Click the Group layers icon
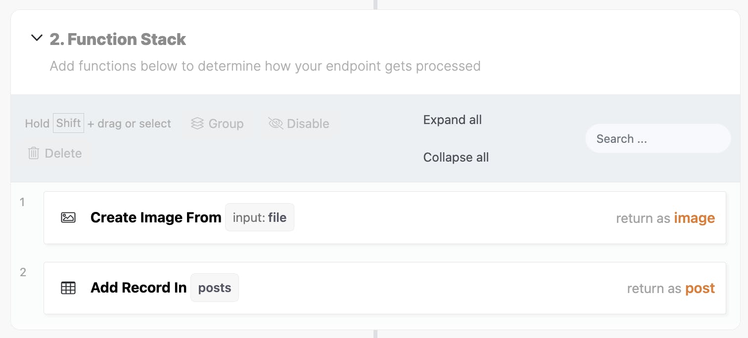Screen dimensions: 748x338 [x=197, y=124]
